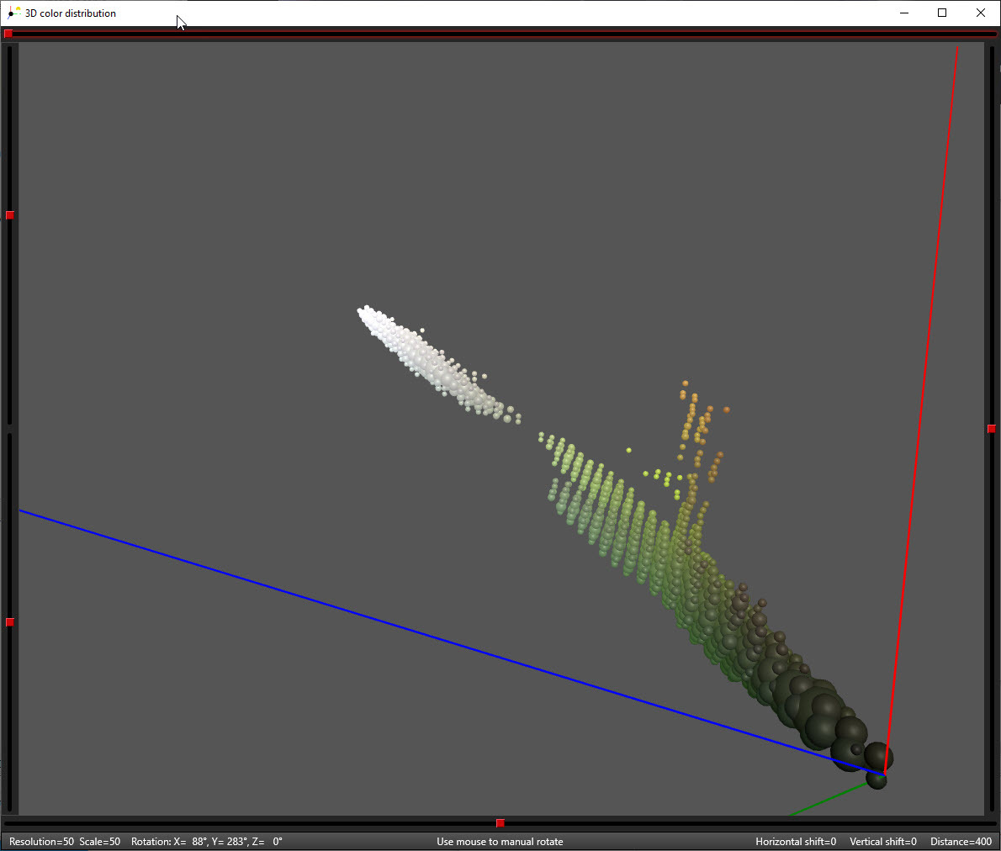Open the 3D color distribution window icon menu
The width and height of the screenshot is (1001, 851).
point(13,13)
